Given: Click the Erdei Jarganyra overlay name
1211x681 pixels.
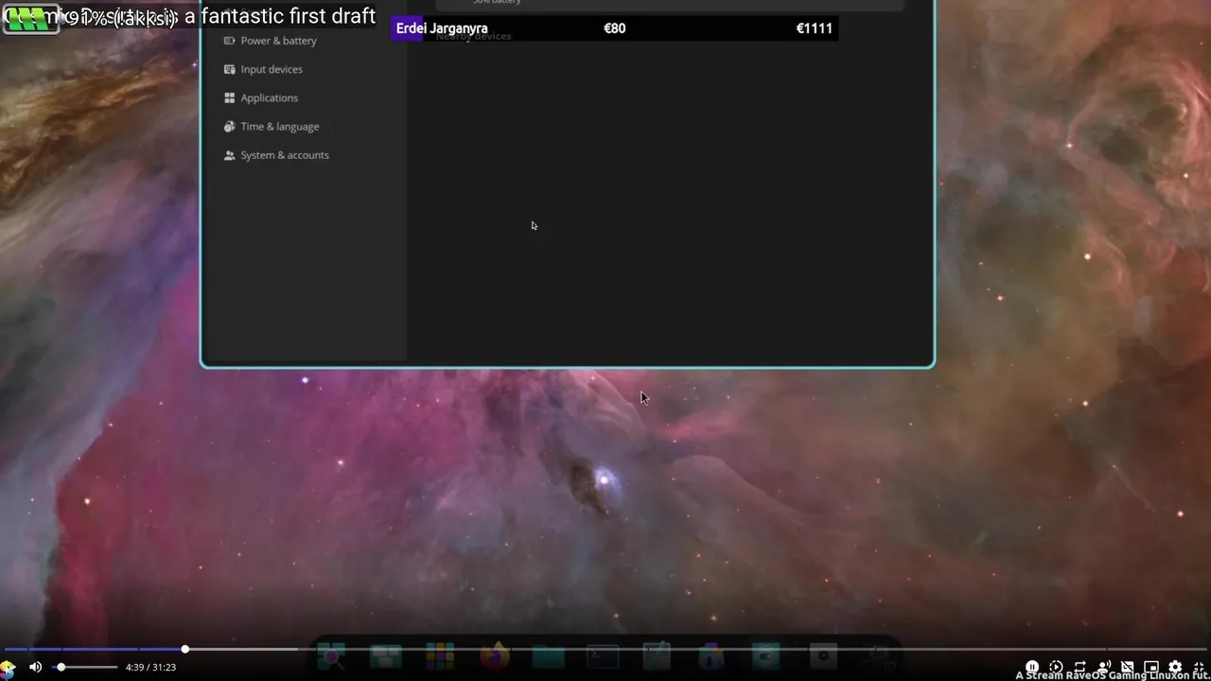Looking at the screenshot, I should pyautogui.click(x=442, y=28).
